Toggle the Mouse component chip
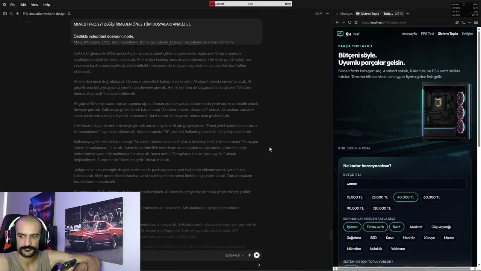The height and width of the screenshot is (271, 481). [449, 238]
